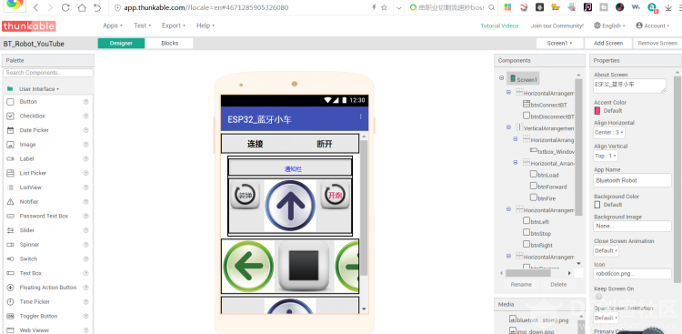The width and height of the screenshot is (682, 334).
Task: Select btnStop in the component tree
Action: tap(537, 233)
